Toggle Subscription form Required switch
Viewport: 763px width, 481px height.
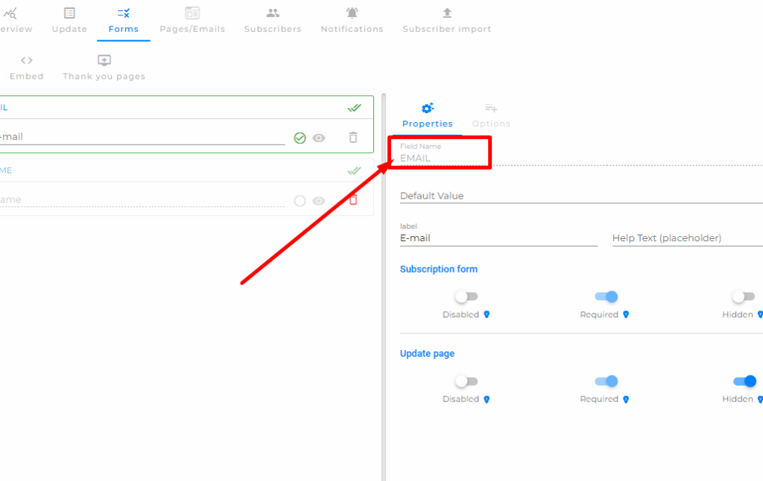pyautogui.click(x=606, y=297)
